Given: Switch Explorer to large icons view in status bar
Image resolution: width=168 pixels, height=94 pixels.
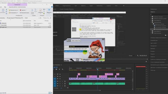Looking at the screenshot, I should [51, 93].
